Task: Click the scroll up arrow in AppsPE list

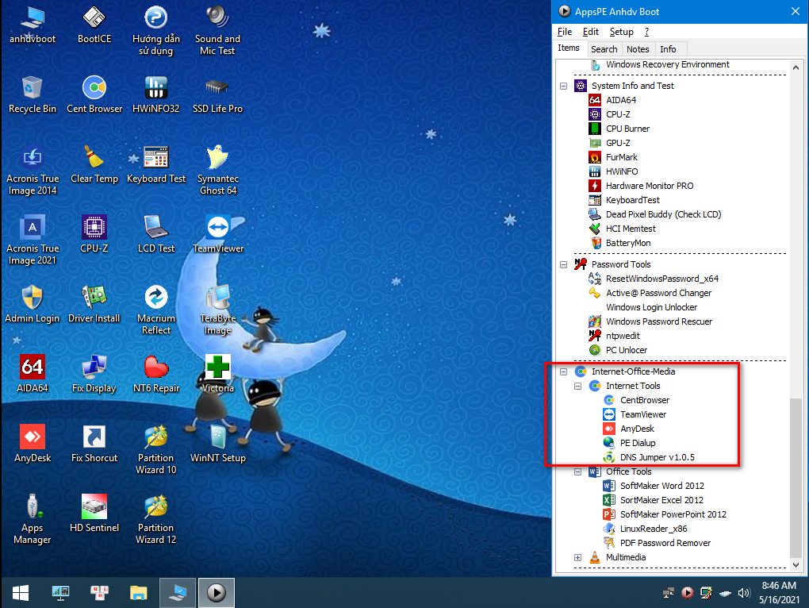Action: [796, 67]
